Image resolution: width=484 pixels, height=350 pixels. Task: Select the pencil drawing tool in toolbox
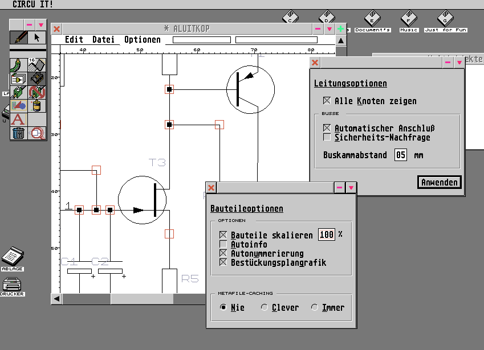(x=19, y=38)
